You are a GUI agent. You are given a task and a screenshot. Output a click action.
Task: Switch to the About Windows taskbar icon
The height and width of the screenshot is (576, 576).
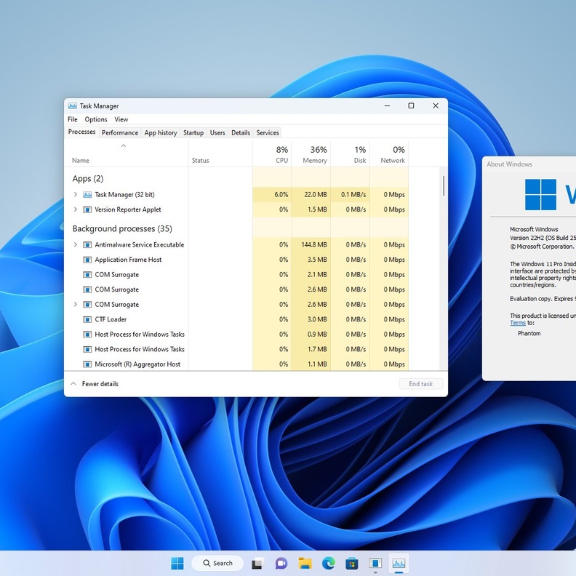pyautogui.click(x=375, y=563)
